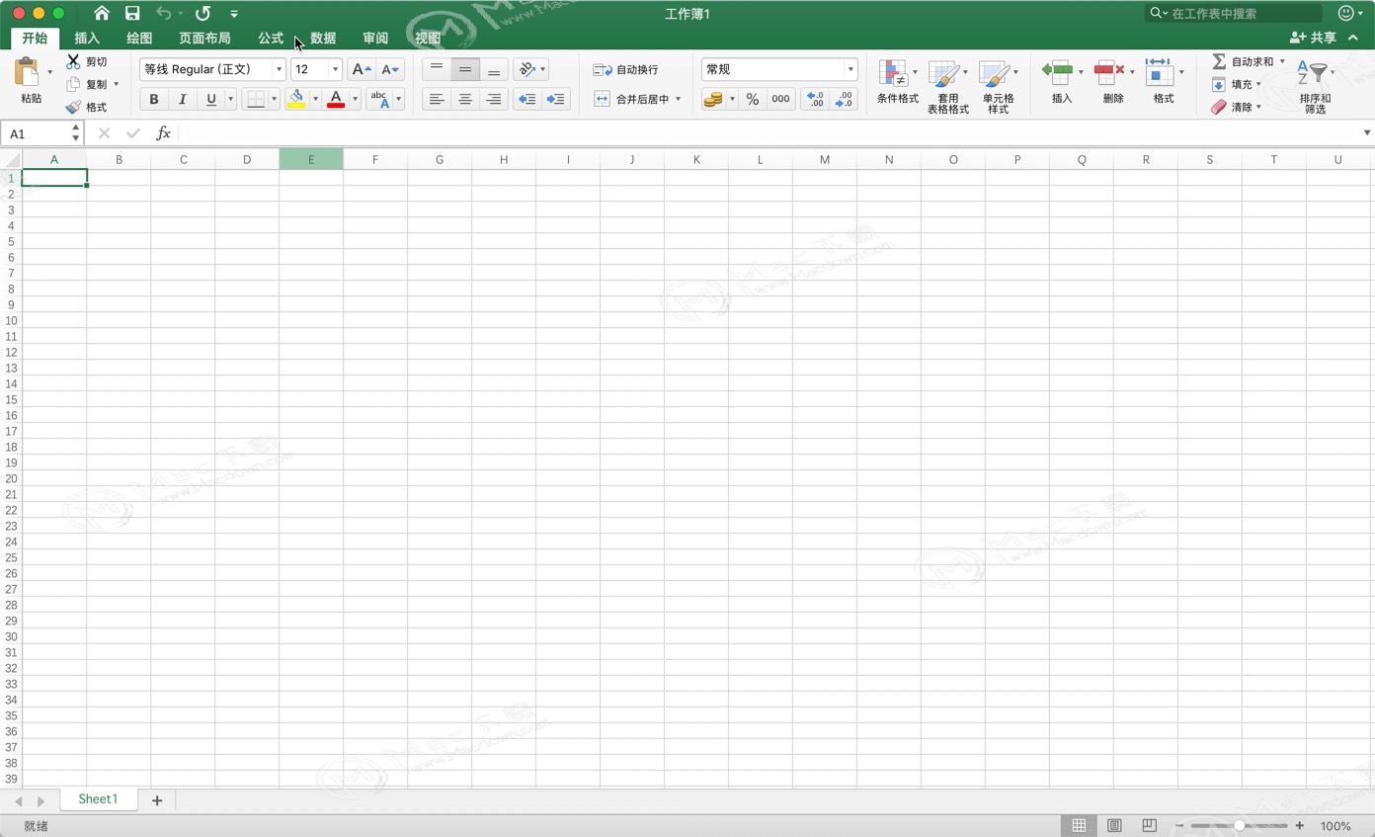Expand the borders dropdown arrow

point(274,99)
